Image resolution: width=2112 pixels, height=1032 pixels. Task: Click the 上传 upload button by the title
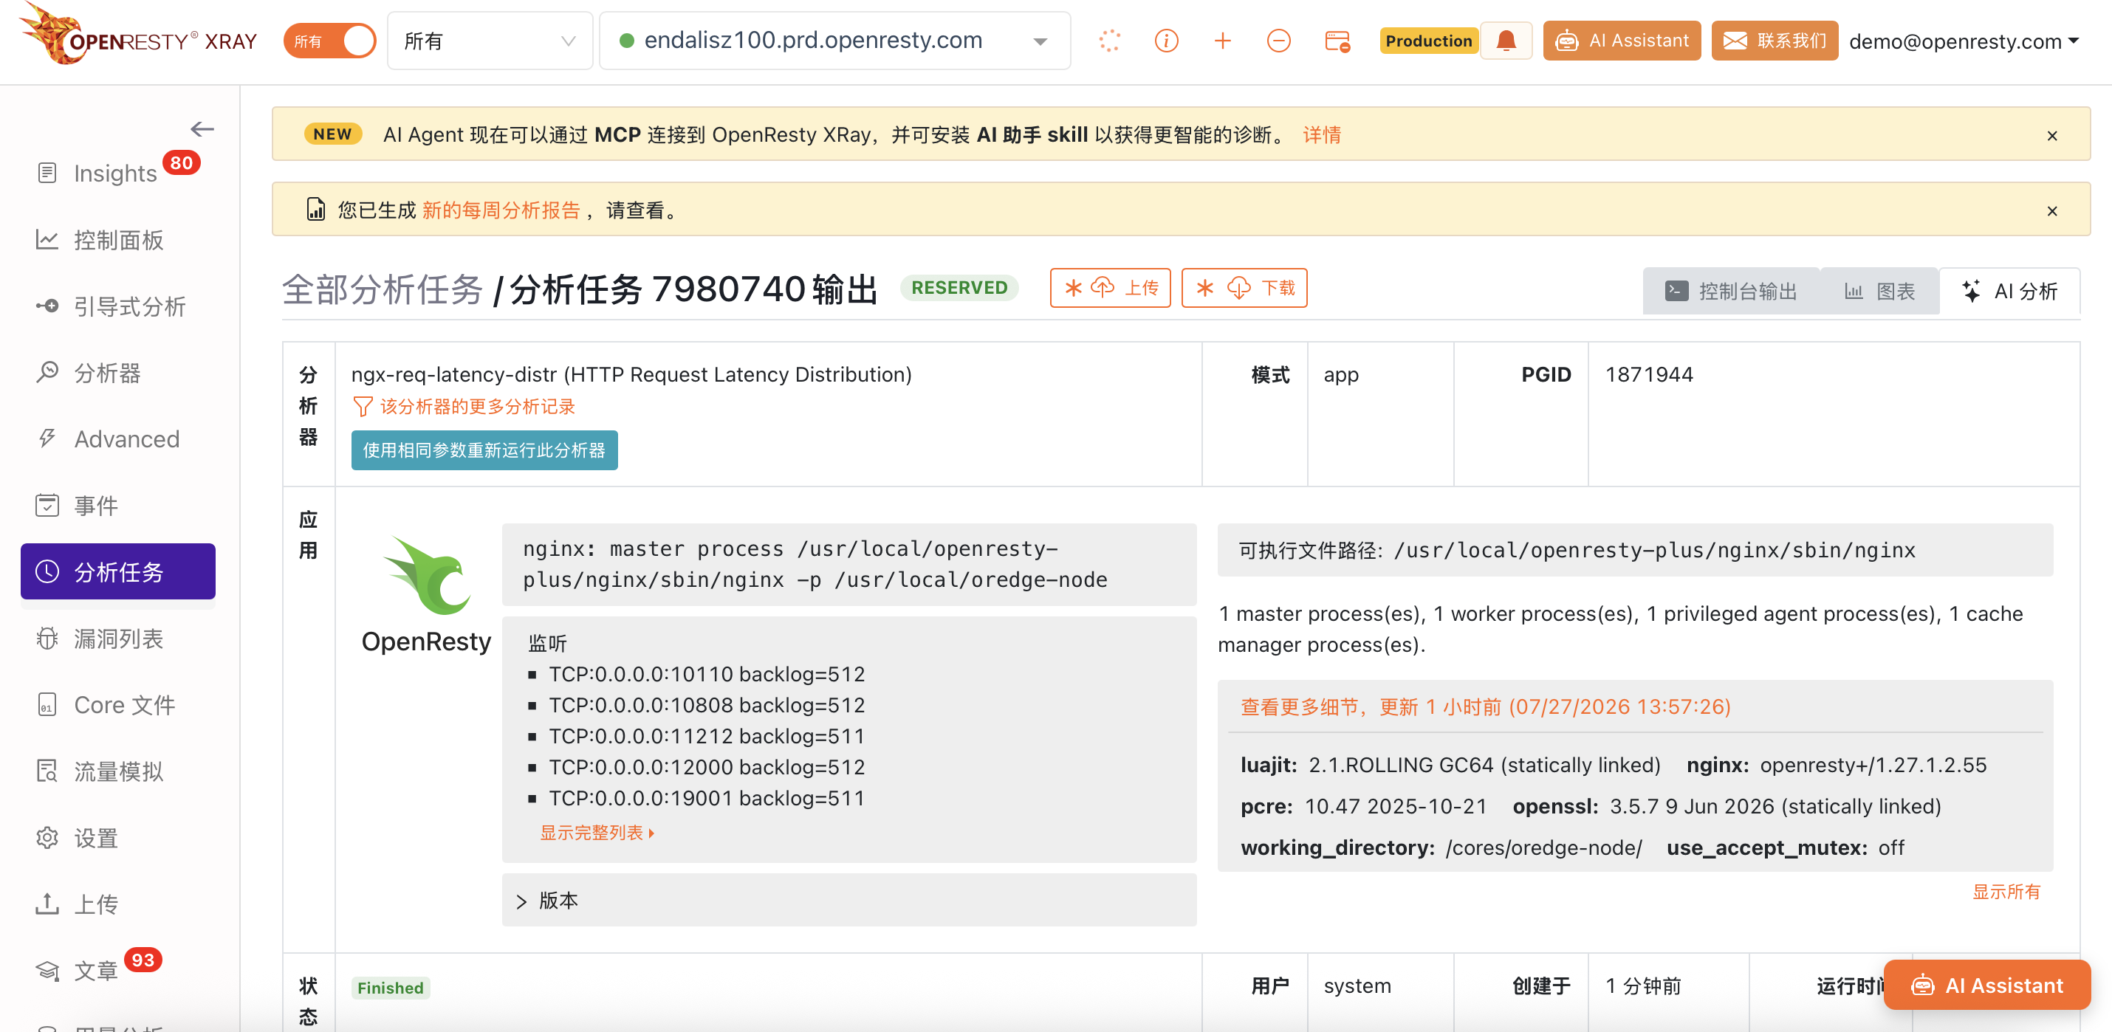coord(1110,288)
